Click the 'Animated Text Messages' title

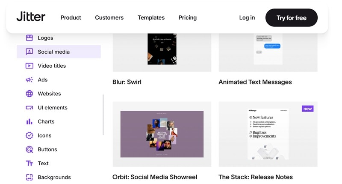point(255,82)
